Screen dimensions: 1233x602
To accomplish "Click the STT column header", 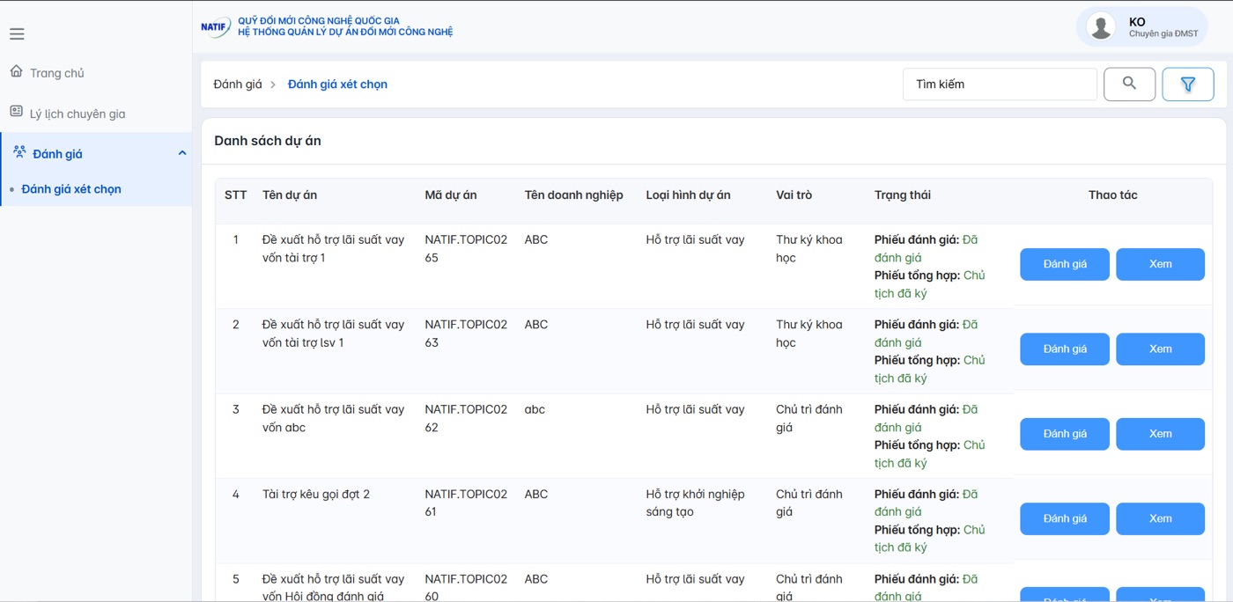I will pyautogui.click(x=236, y=195).
